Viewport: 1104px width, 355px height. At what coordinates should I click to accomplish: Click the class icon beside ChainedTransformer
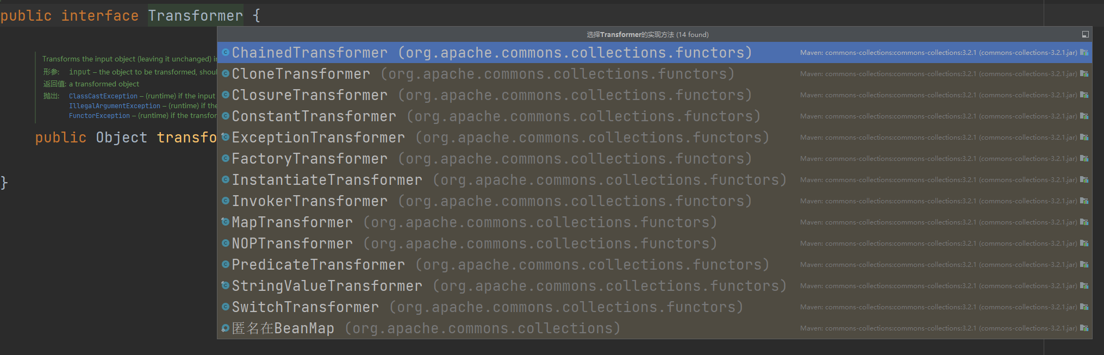tap(225, 53)
